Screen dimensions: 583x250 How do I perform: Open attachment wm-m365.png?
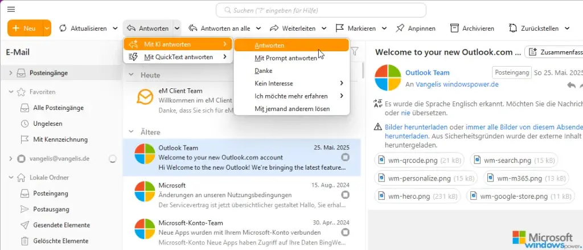click(x=525, y=178)
